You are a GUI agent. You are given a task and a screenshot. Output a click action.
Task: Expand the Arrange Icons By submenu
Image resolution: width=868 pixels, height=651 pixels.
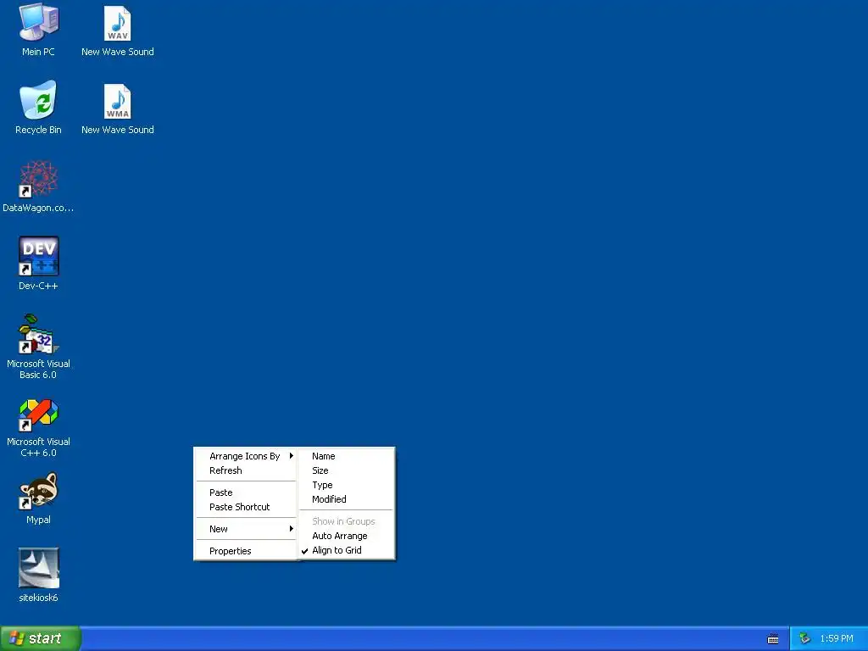point(246,456)
